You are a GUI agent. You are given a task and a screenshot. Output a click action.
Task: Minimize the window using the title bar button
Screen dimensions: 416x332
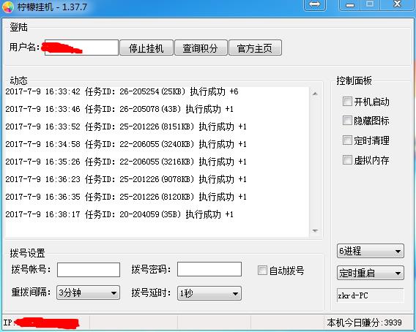pyautogui.click(x=350, y=4)
